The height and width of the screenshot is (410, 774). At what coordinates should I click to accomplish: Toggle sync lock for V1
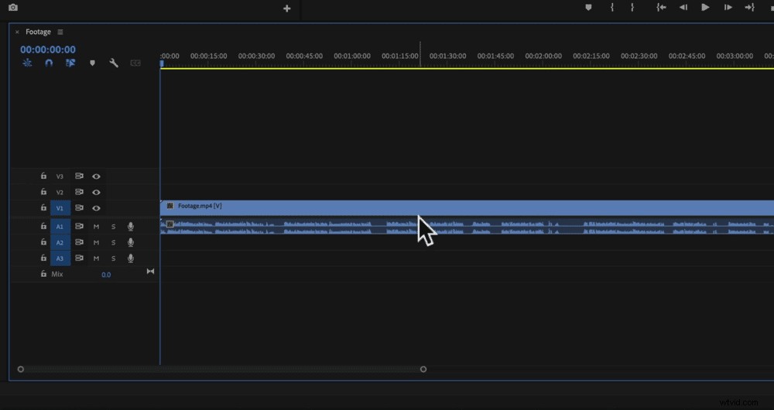click(x=79, y=208)
